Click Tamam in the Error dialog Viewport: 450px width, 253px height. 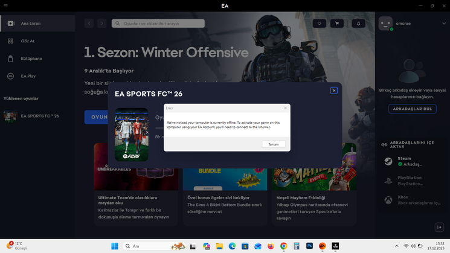coord(274,144)
